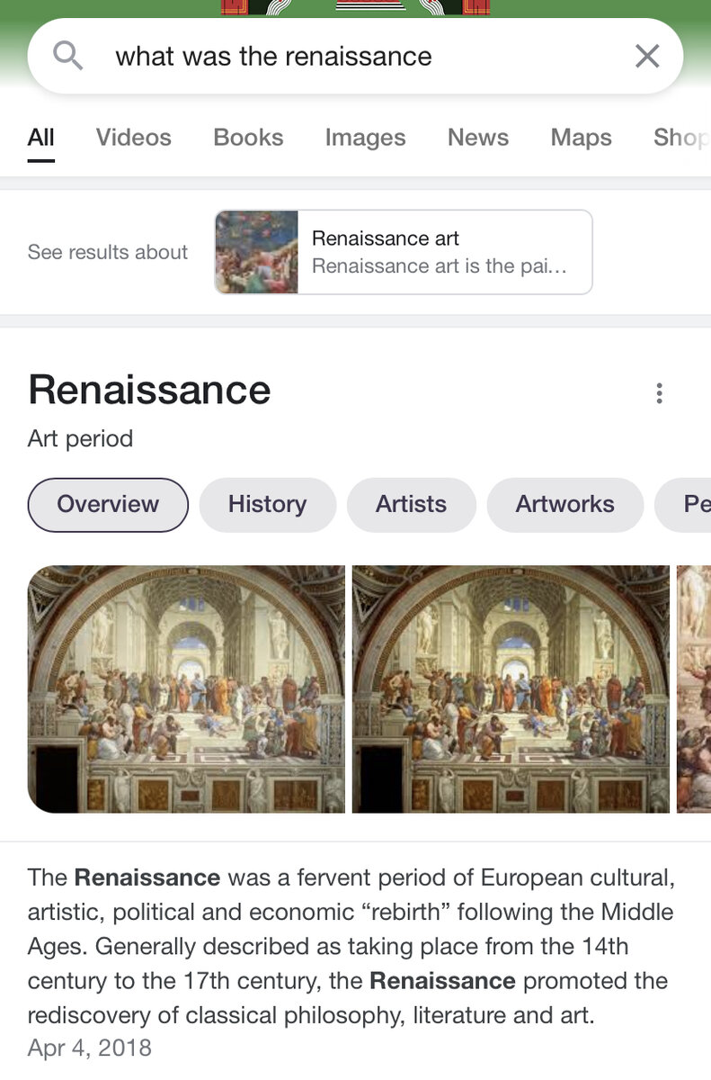The image size is (711, 1080).
Task: Select the Overview chip
Action: [108, 504]
